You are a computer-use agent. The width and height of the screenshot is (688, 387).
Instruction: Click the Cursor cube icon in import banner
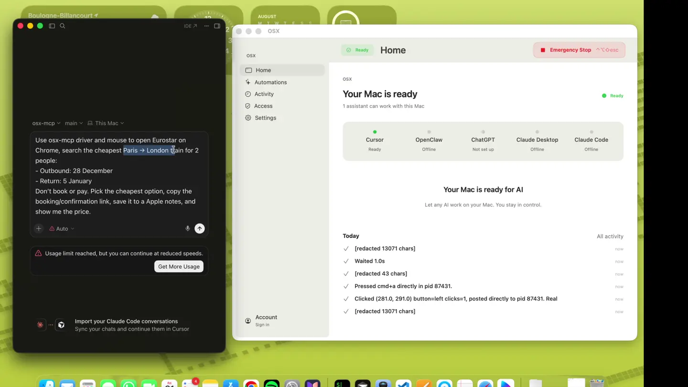[61, 325]
